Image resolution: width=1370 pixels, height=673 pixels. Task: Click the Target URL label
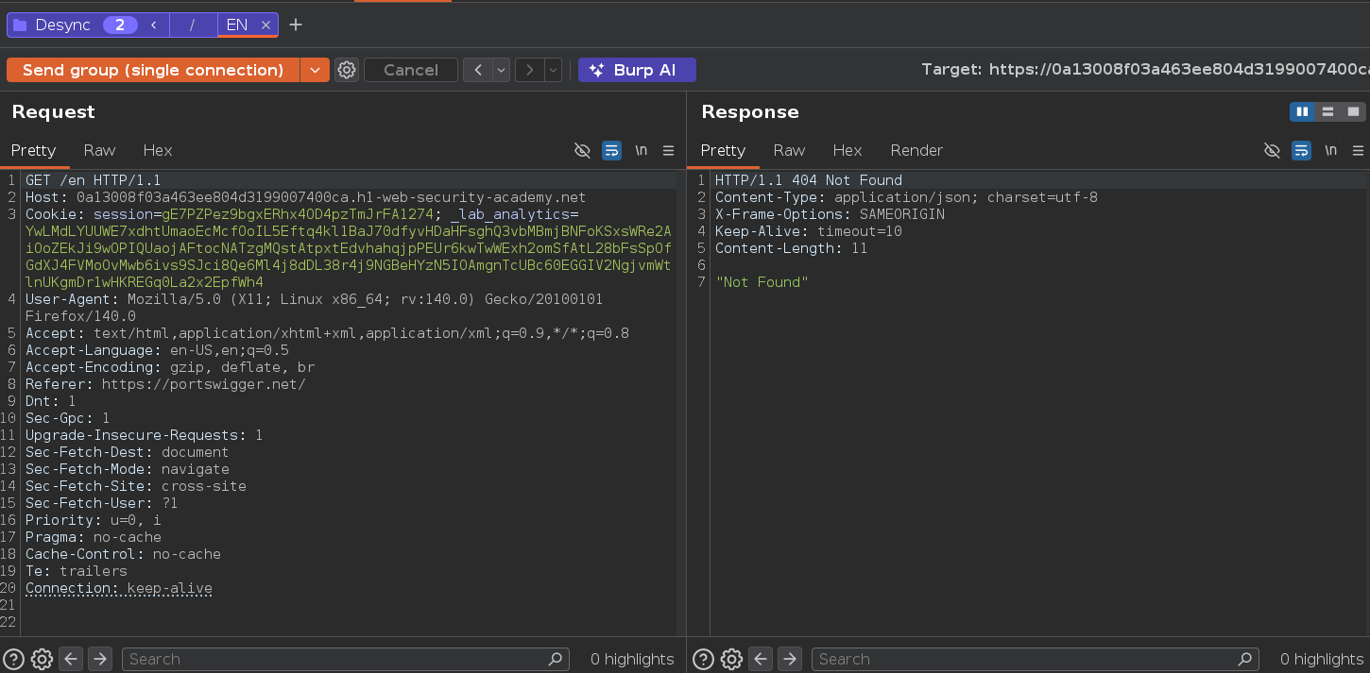coord(1145,70)
